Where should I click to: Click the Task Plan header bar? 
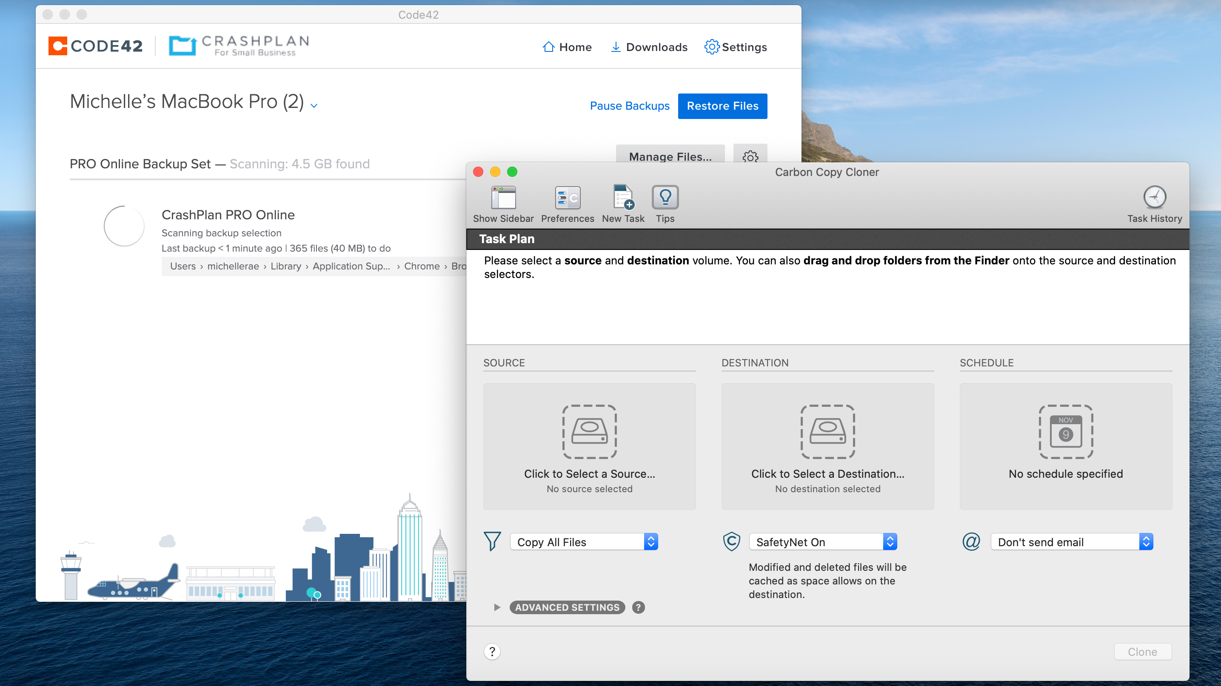point(827,239)
